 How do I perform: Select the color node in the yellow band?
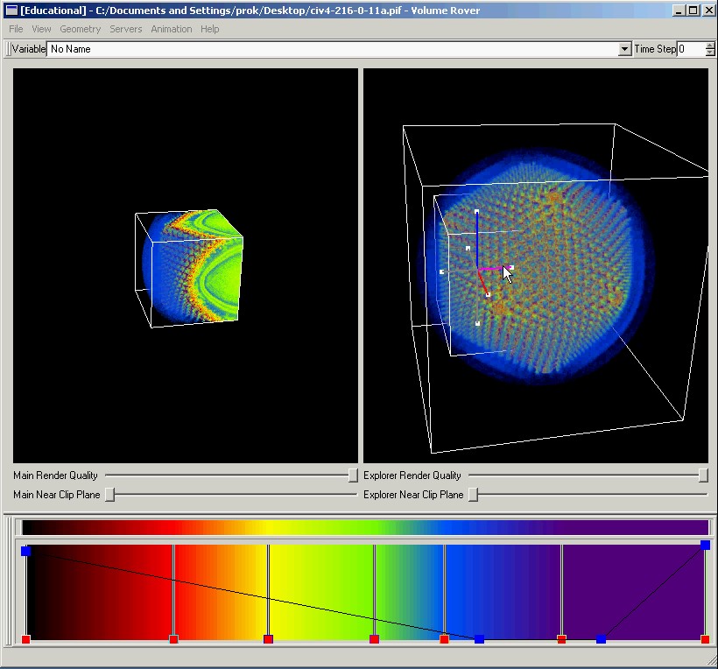pos(268,639)
